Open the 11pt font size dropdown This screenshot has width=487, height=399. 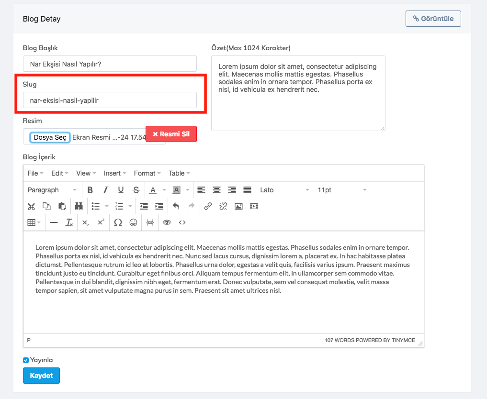[x=342, y=190]
